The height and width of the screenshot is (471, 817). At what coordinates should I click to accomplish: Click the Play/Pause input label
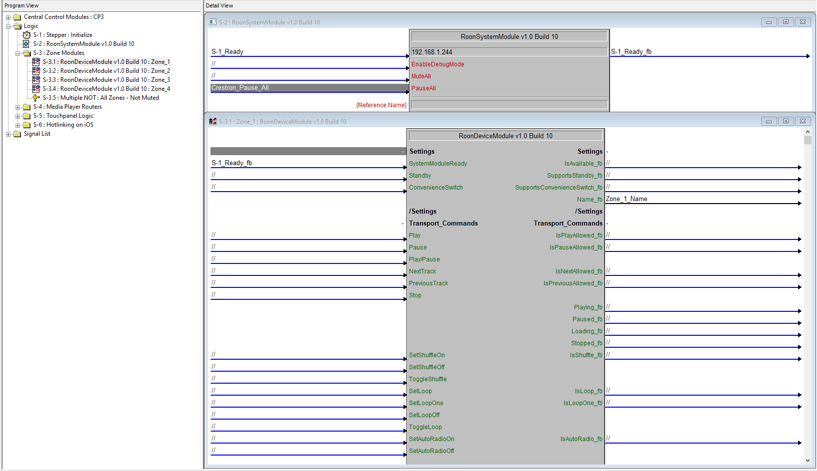(x=424, y=259)
